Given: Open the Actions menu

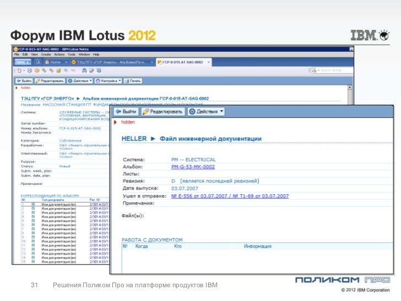Looking at the screenshot, I should [59, 54].
